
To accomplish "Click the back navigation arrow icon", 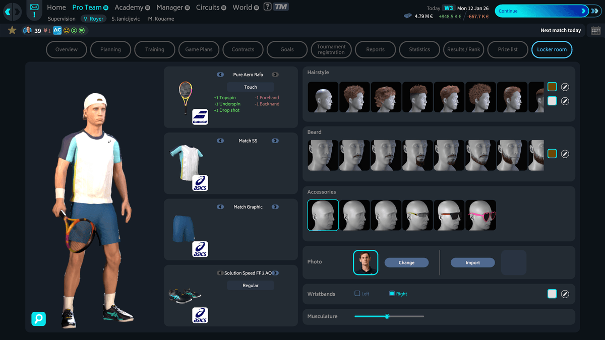I will 8,11.
